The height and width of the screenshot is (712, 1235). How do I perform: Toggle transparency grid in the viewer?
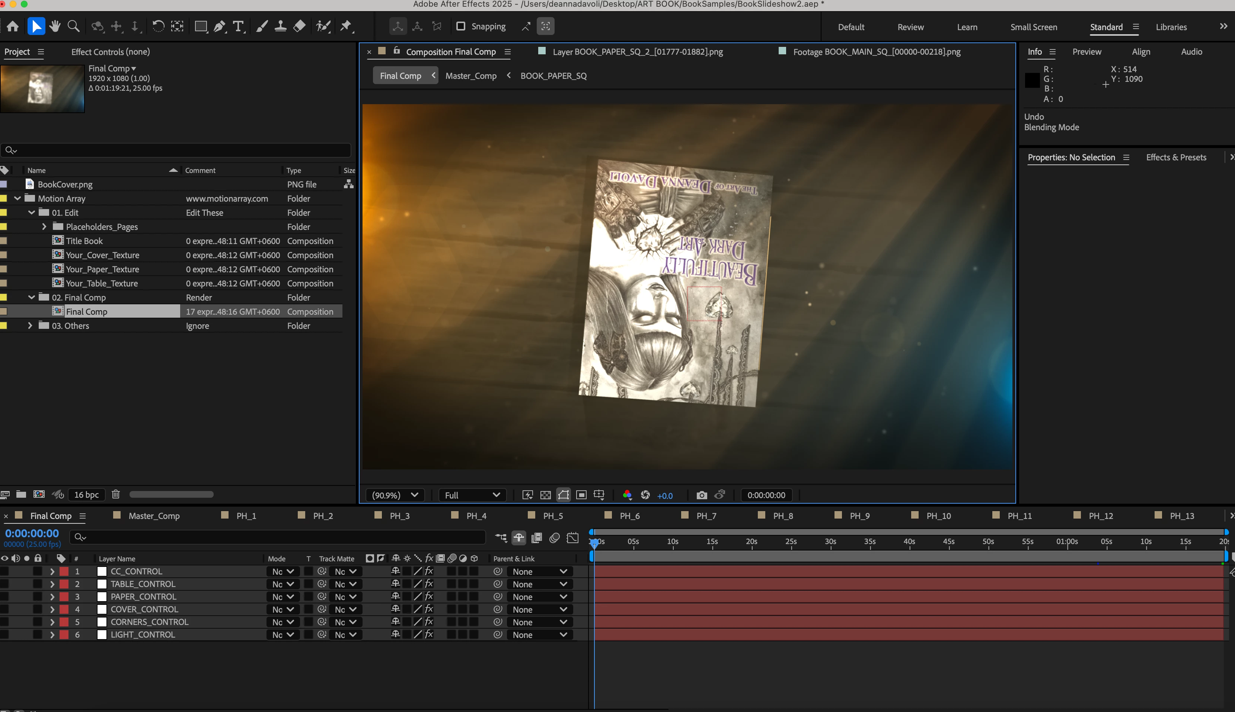545,495
